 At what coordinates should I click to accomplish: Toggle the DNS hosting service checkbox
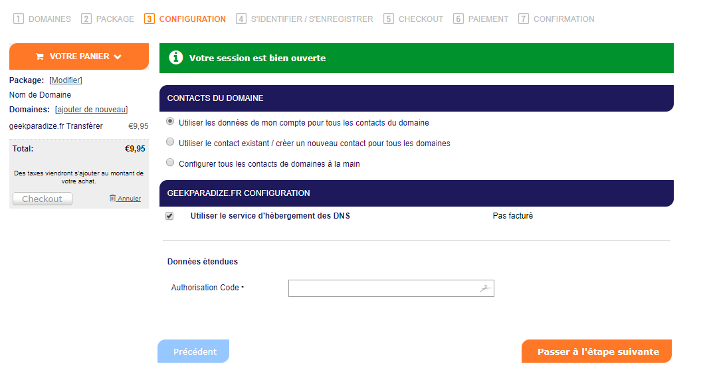pyautogui.click(x=169, y=216)
